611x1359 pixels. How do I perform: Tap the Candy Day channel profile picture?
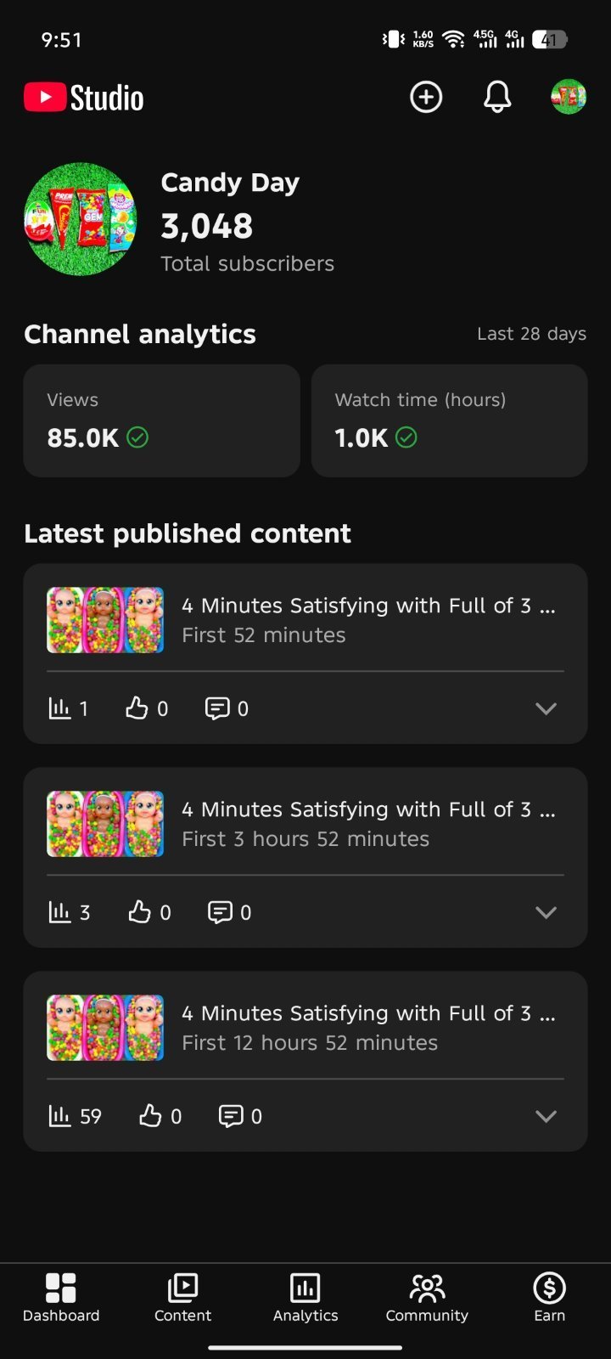coord(80,219)
